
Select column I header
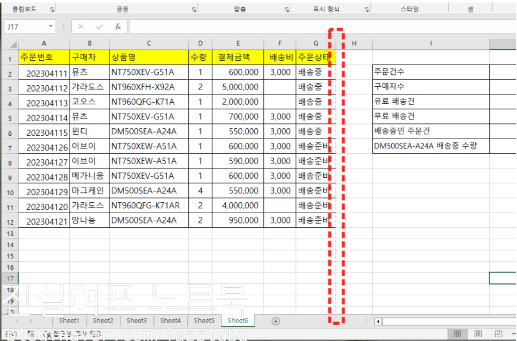click(431, 44)
